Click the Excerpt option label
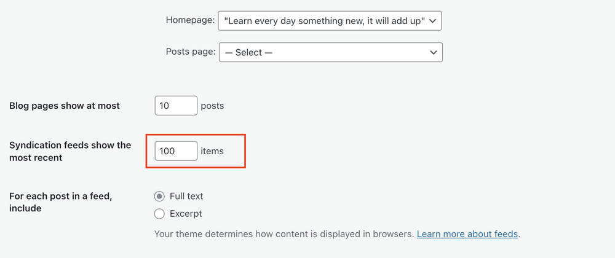The image size is (615, 258). point(186,214)
